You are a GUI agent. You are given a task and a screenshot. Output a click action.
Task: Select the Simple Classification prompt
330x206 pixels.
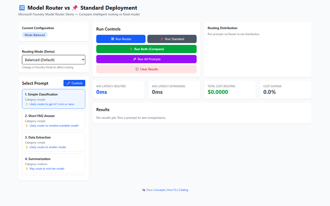(x=54, y=99)
